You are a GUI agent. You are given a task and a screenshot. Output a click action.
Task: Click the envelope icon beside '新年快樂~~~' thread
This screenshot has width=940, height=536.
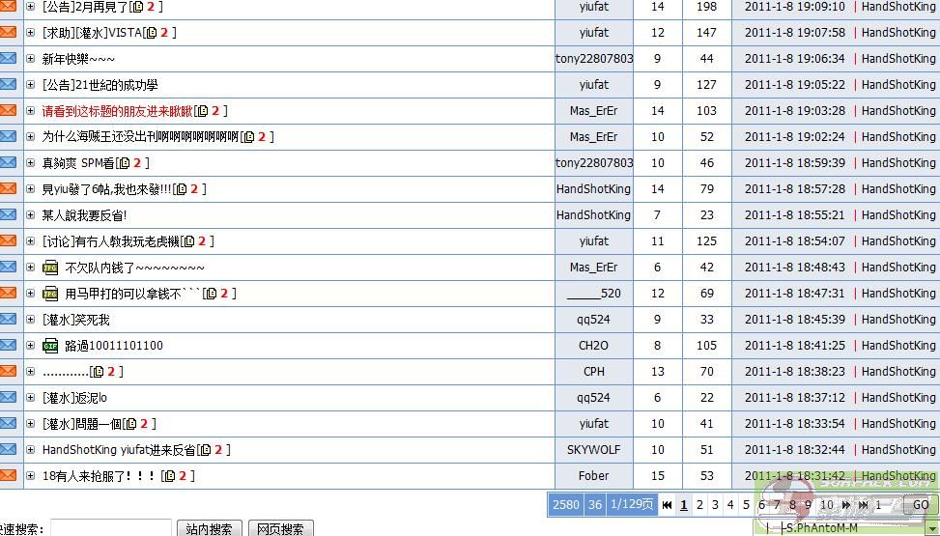point(8,59)
